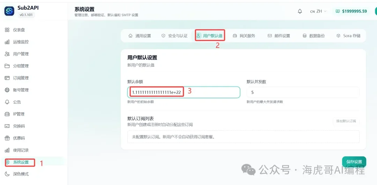Click the 用户默认设置 heading
Image resolution: width=377 pixels, height=185 pixels.
(142, 58)
